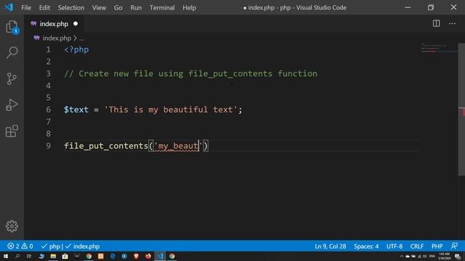Screen dimensions: 465x261
Task: Open the Selection menu
Action: coord(71,8)
